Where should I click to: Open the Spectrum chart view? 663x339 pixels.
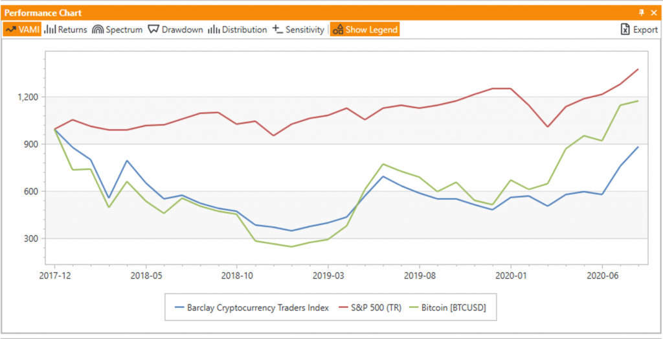point(117,30)
